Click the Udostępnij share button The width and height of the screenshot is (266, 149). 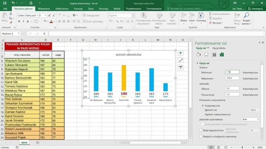click(x=255, y=9)
